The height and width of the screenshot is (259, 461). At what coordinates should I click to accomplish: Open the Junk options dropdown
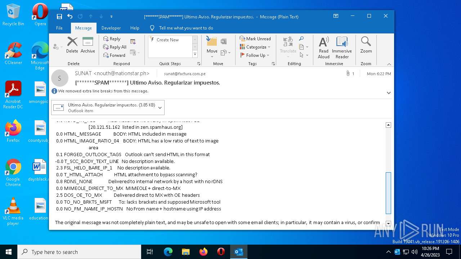(x=58, y=47)
